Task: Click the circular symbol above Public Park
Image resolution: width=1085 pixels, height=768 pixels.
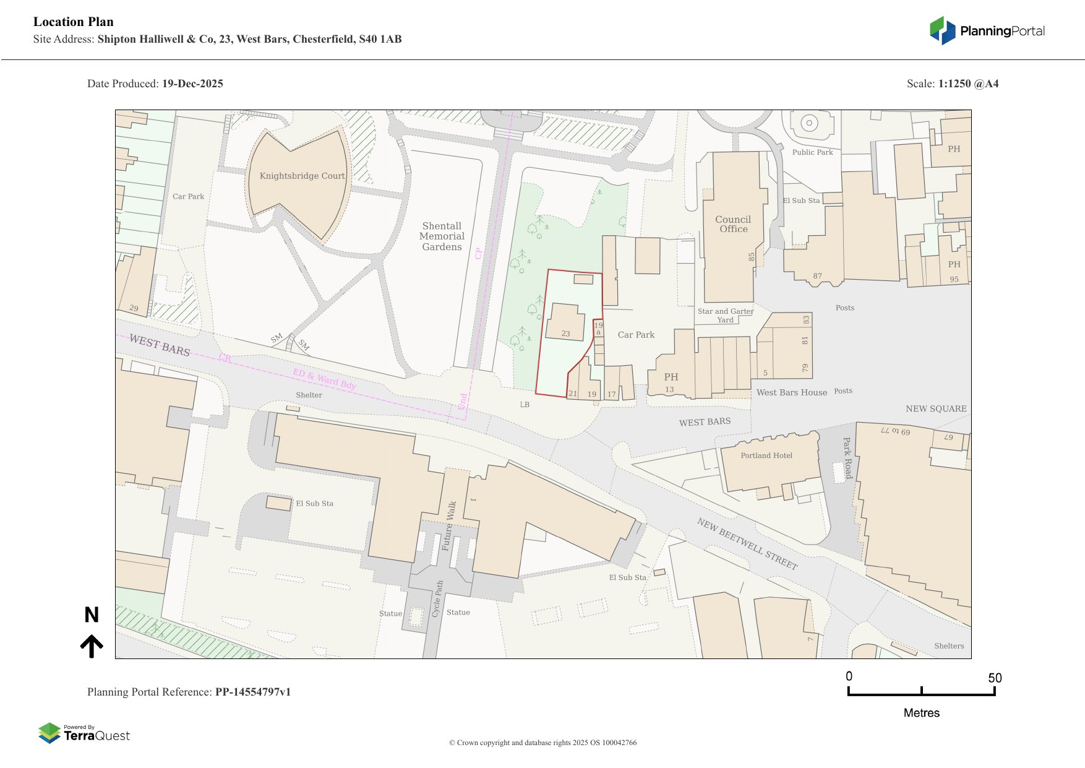Action: coord(809,123)
